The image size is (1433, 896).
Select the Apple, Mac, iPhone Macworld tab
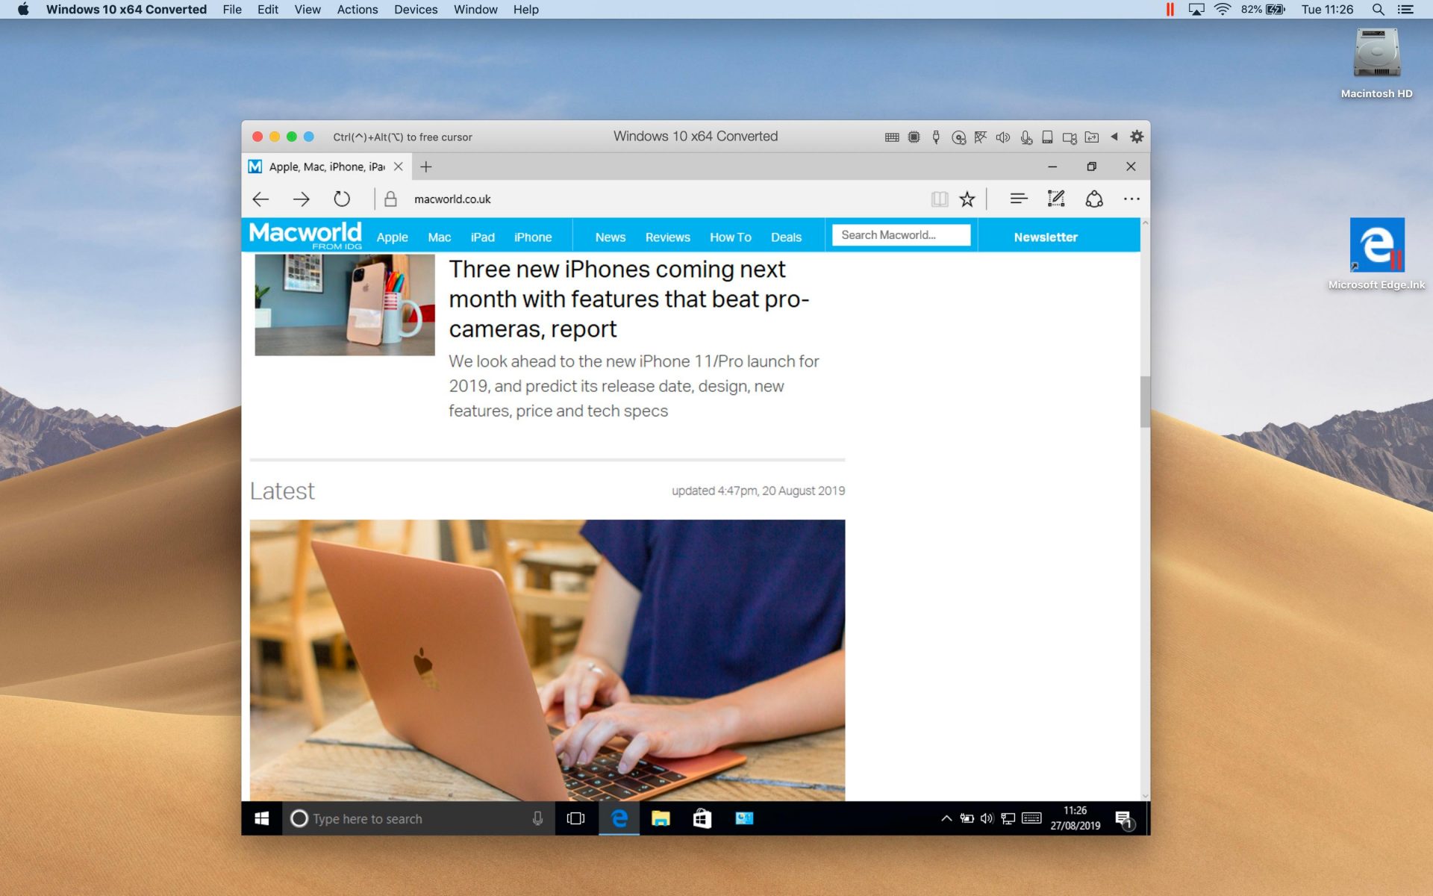326,167
